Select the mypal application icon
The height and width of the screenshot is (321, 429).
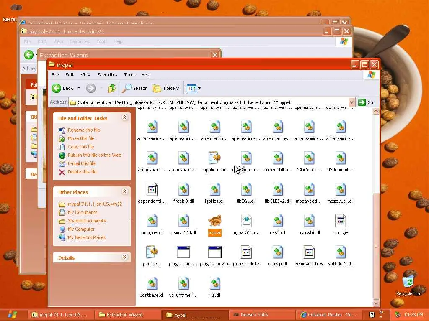click(x=214, y=221)
